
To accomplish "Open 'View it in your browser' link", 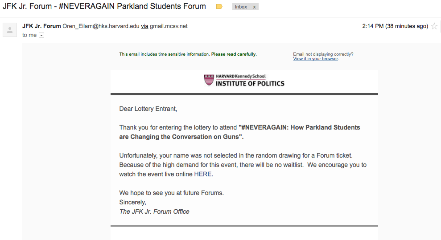I will tap(316, 59).
